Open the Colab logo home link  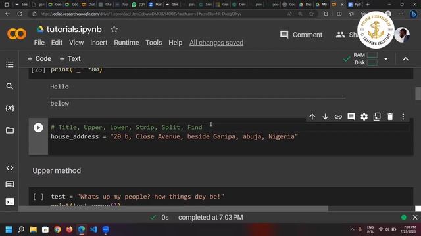click(16, 34)
